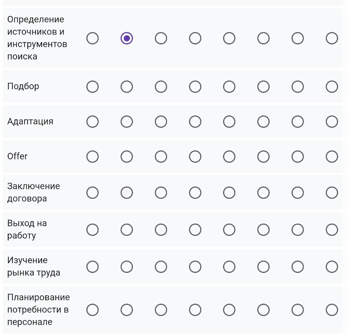
Task: Click the selected radio in Определение источников row
Action: [x=127, y=38]
